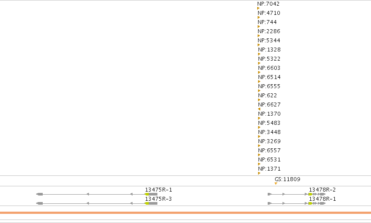Click the far-left end exon of 13475R-1
This screenshot has width=371, height=223.
(x=40, y=194)
